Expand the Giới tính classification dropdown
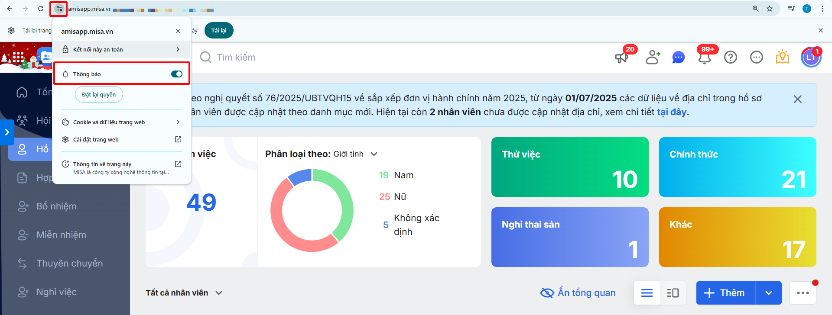Screen dimensions: 832x315 tap(374, 154)
